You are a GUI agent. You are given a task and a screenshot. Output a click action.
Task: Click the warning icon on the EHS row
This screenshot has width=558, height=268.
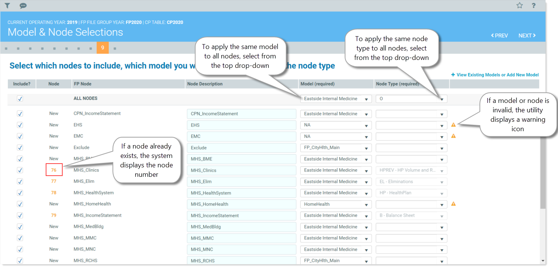click(x=453, y=125)
